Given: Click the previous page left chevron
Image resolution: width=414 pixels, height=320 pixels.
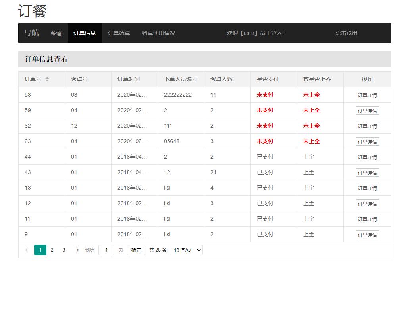Looking at the screenshot, I should pyautogui.click(x=27, y=250).
